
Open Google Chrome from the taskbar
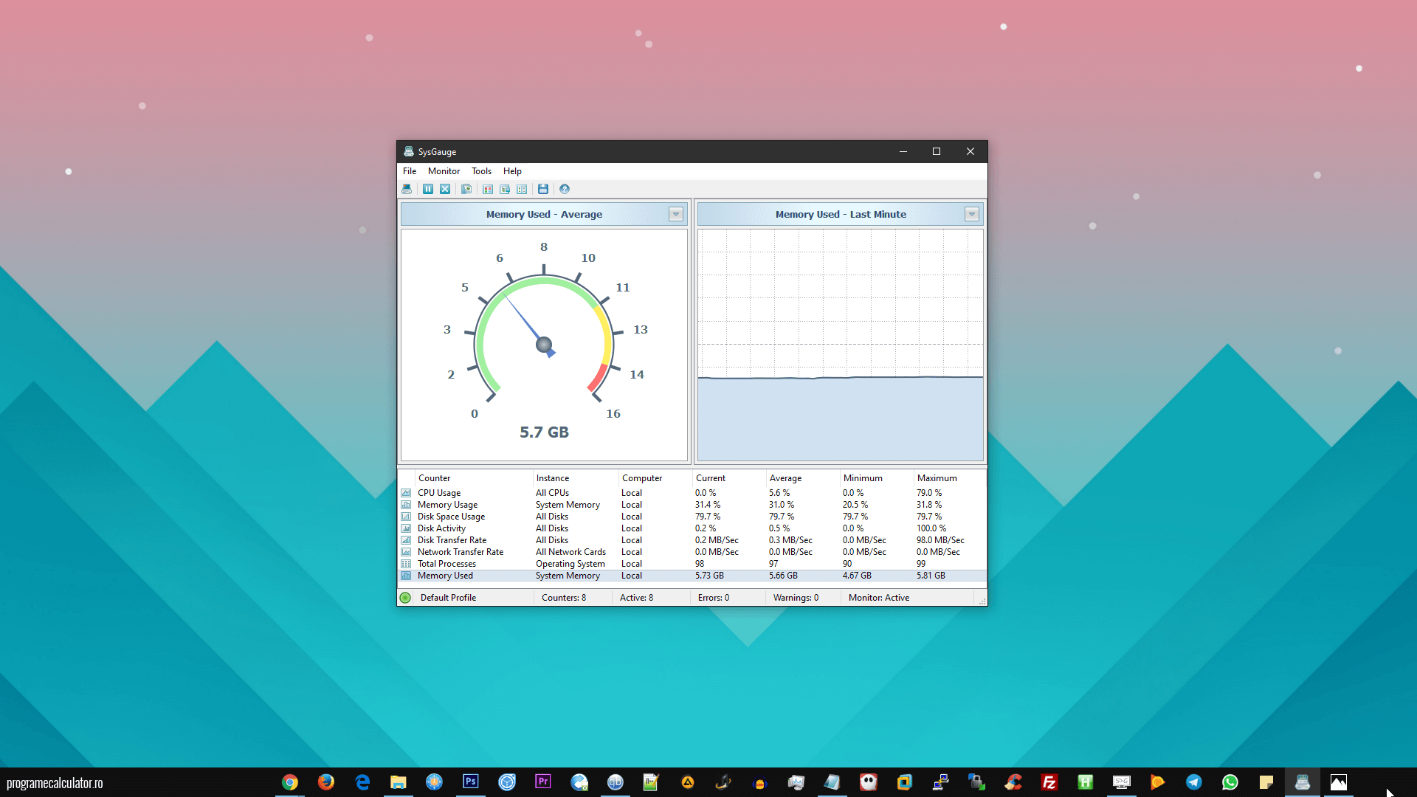(290, 782)
